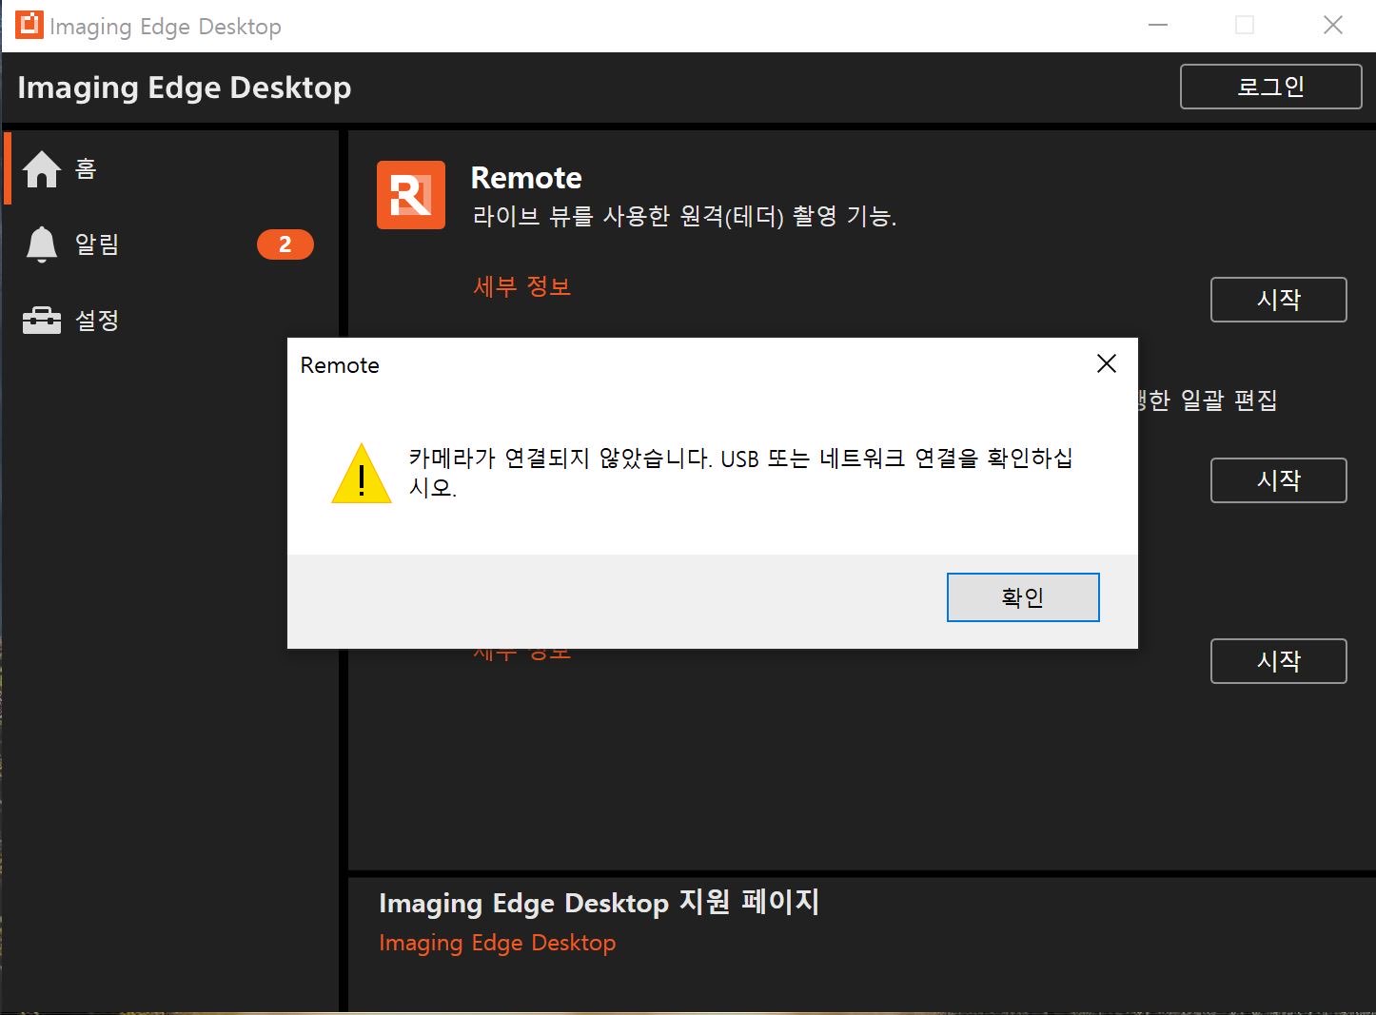Screen dimensions: 1376x1015
Task: Start Remote with its 시작 button
Action: pos(1279,300)
